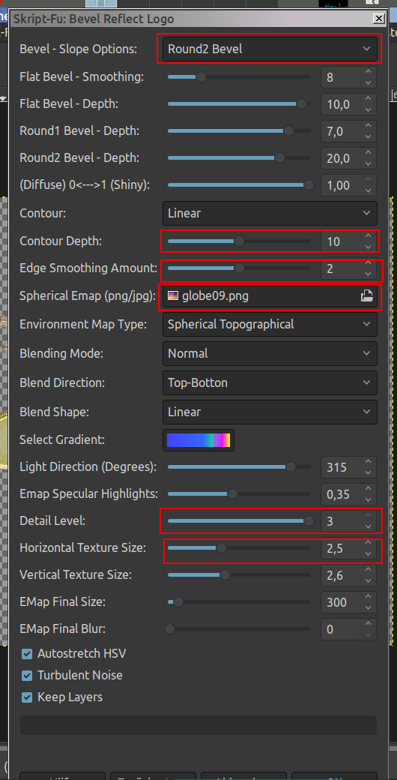The image size is (397, 780).
Task: Increase Emap Specular Highlights with up arrow
Action: [368, 488]
